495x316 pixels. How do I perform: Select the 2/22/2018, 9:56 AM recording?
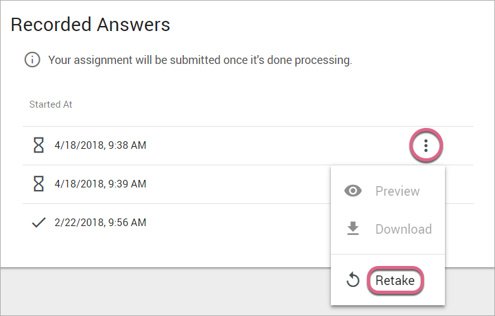[x=100, y=222]
